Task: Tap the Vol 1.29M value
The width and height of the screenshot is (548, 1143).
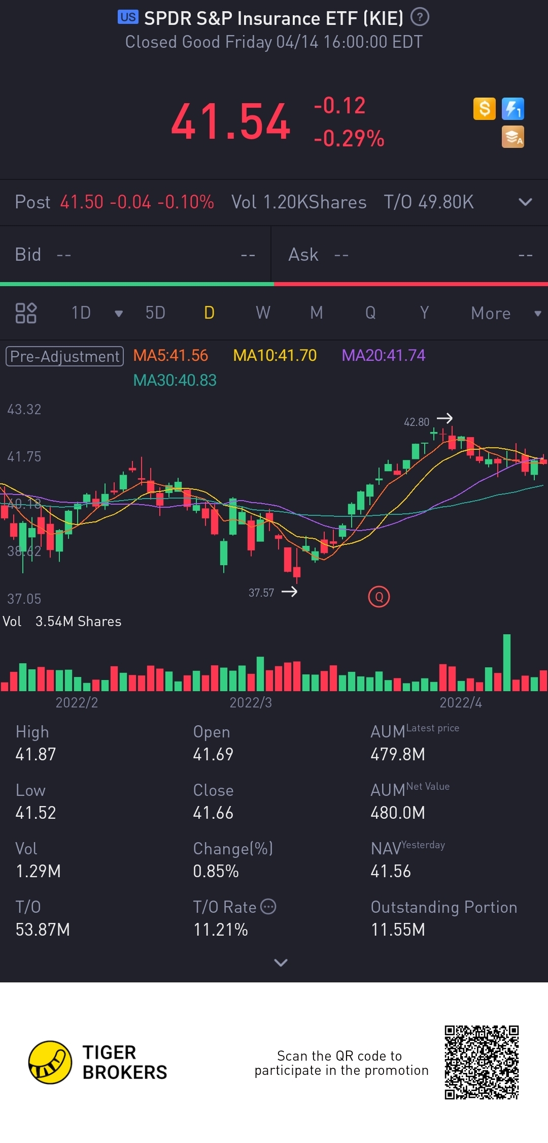Action: 38,871
